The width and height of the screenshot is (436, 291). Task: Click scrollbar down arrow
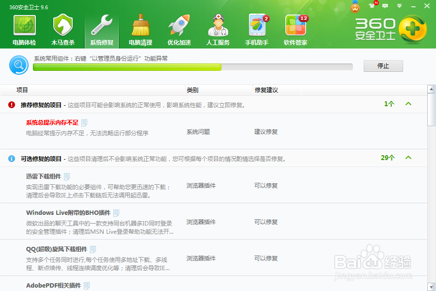[x=431, y=287]
